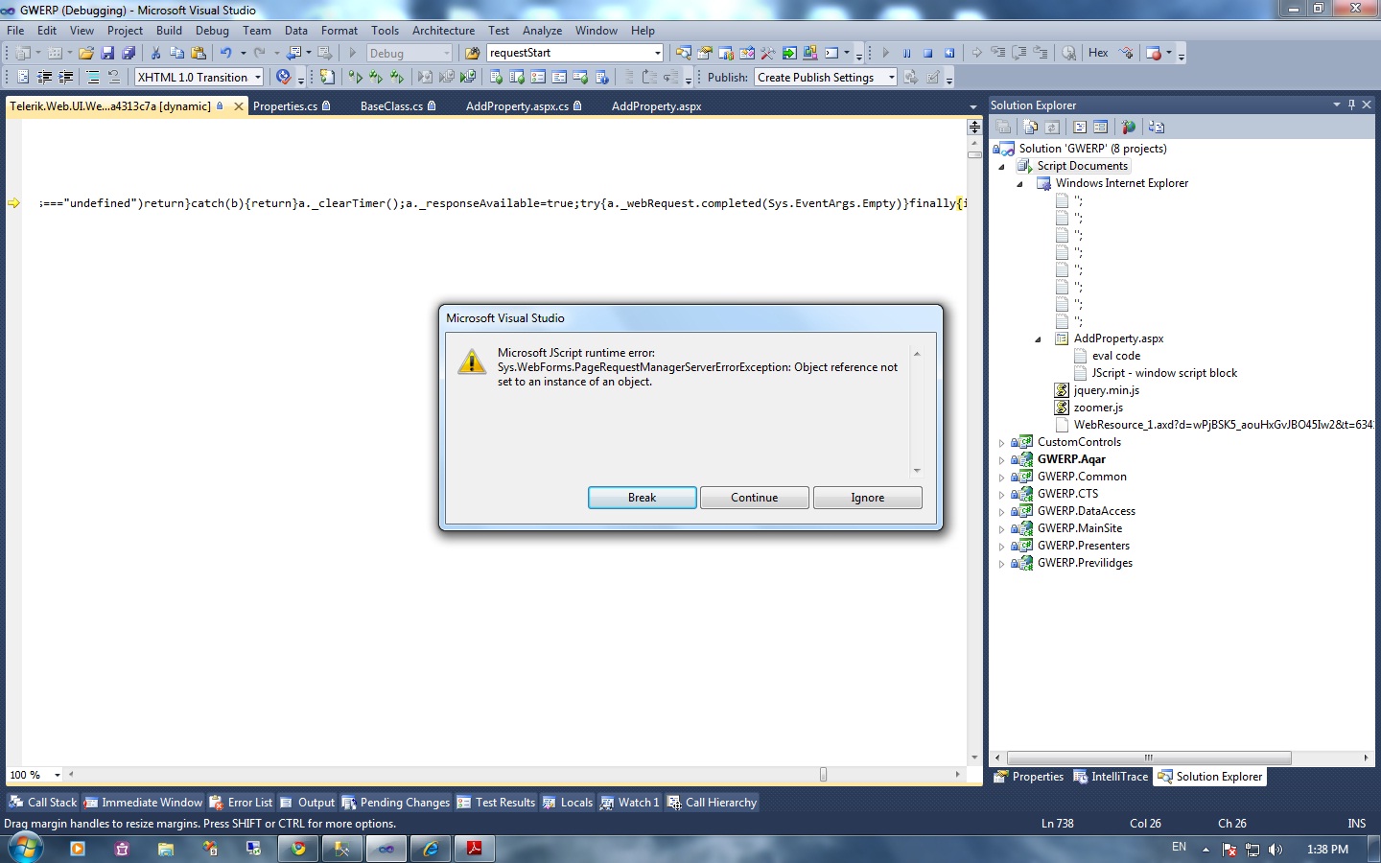The height and width of the screenshot is (863, 1381).
Task: Collapse the AddProperty.aspx script node
Action: [1039, 338]
